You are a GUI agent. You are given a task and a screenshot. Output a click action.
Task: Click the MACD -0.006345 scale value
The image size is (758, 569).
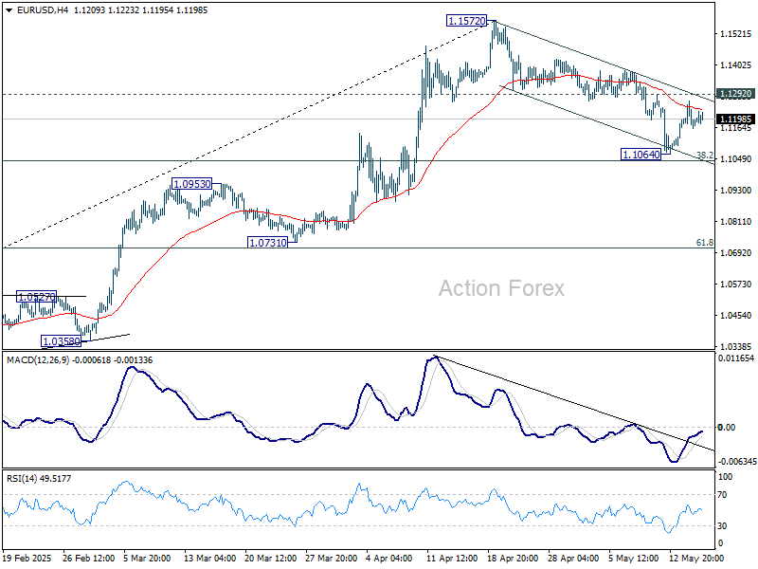pyautogui.click(x=736, y=462)
